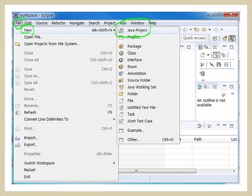Open the Window menu
This screenshot has width=252, height=196.
pos(138,23)
